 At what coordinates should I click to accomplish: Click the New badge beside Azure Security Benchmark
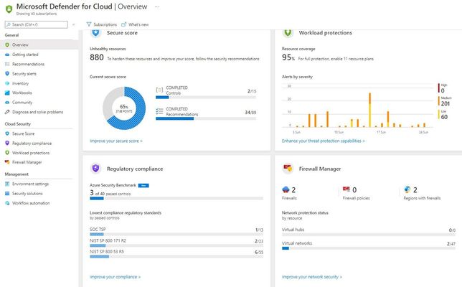click(x=143, y=185)
